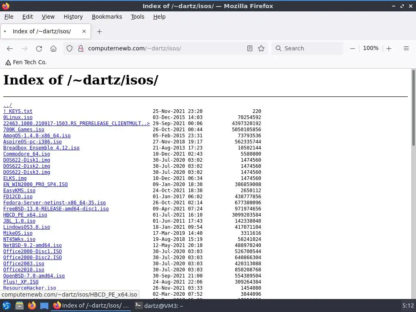Download DOS622-Disk1.img
The width and height of the screenshot is (416, 312).
[26, 160]
